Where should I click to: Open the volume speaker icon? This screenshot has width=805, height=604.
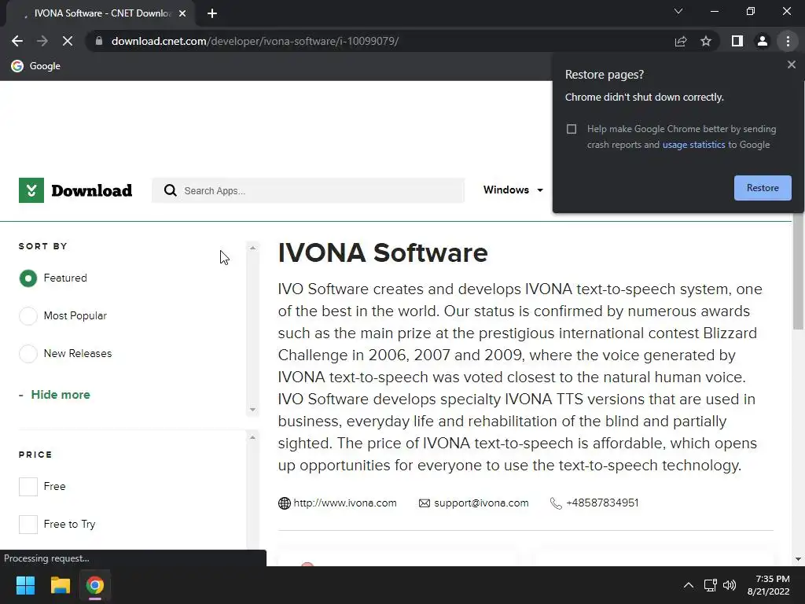pos(729,585)
